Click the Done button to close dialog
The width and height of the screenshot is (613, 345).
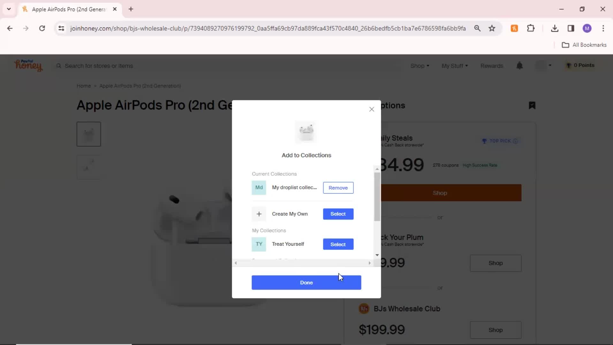306,282
